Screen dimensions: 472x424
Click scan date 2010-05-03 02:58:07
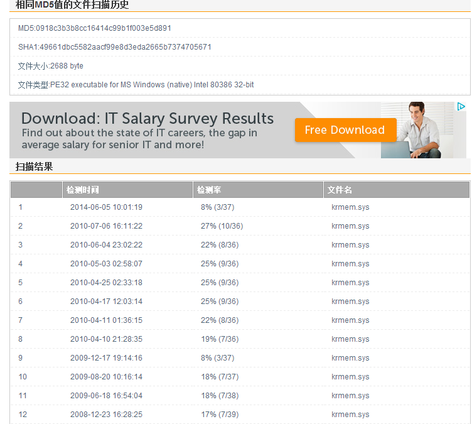[106, 264]
